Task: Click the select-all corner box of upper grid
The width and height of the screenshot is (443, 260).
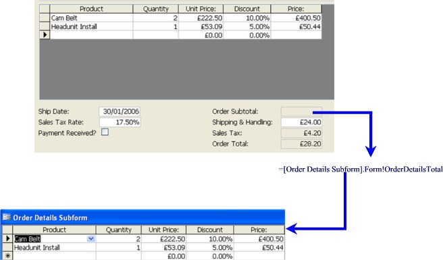Action: (45, 9)
